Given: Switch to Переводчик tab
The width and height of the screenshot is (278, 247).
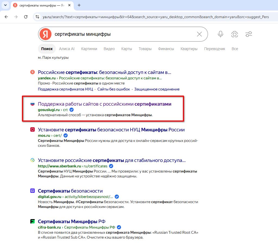Looking at the screenshot, I should 215,49.
